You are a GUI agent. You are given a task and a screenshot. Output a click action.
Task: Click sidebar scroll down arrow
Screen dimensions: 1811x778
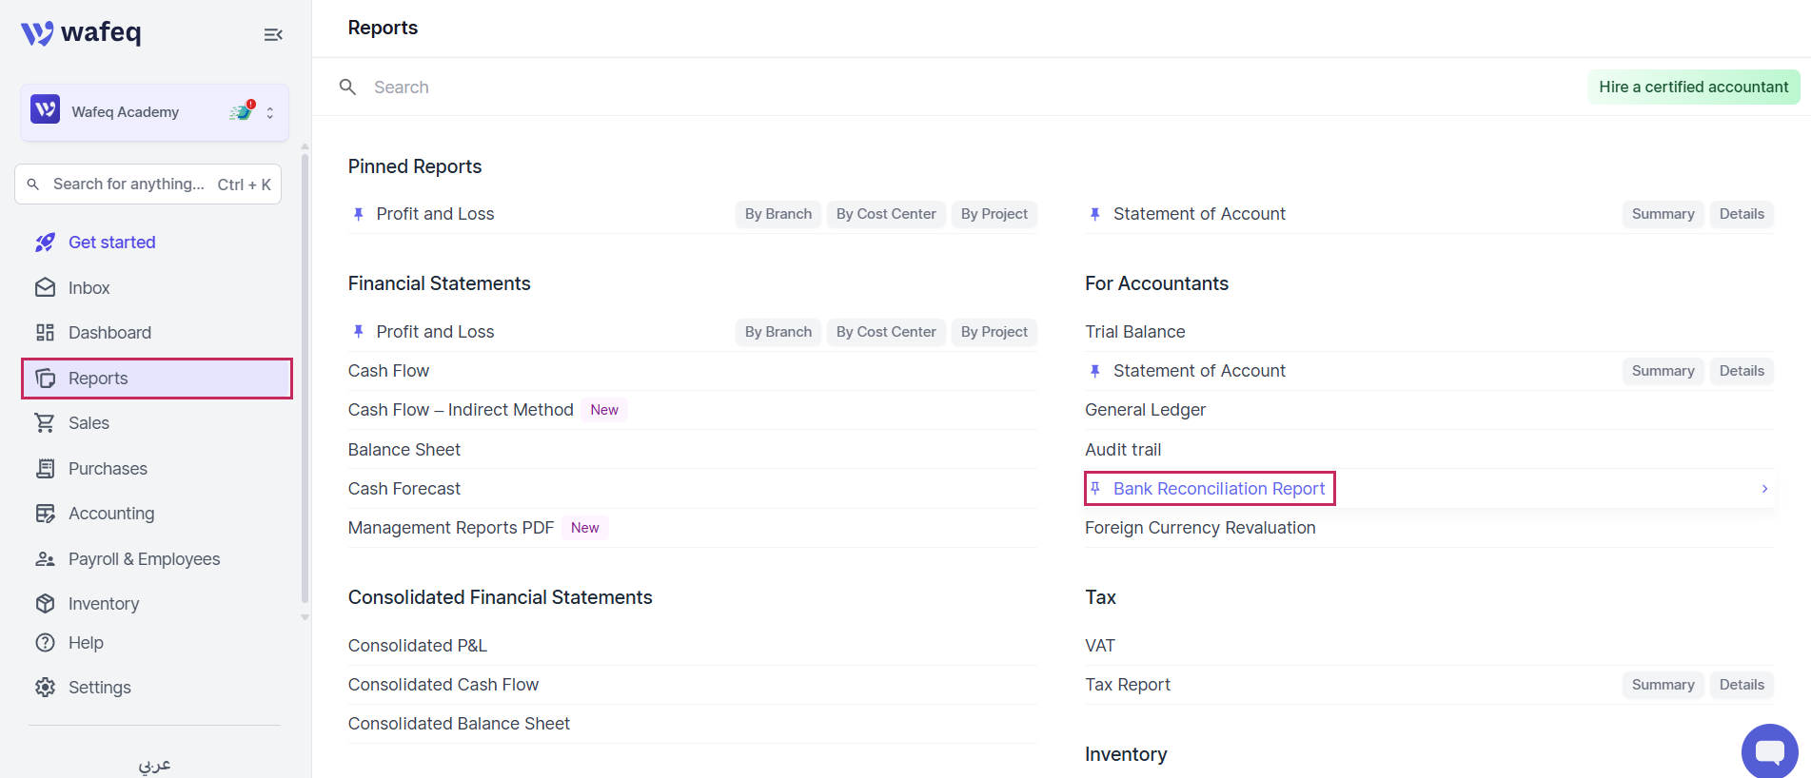coord(305,617)
